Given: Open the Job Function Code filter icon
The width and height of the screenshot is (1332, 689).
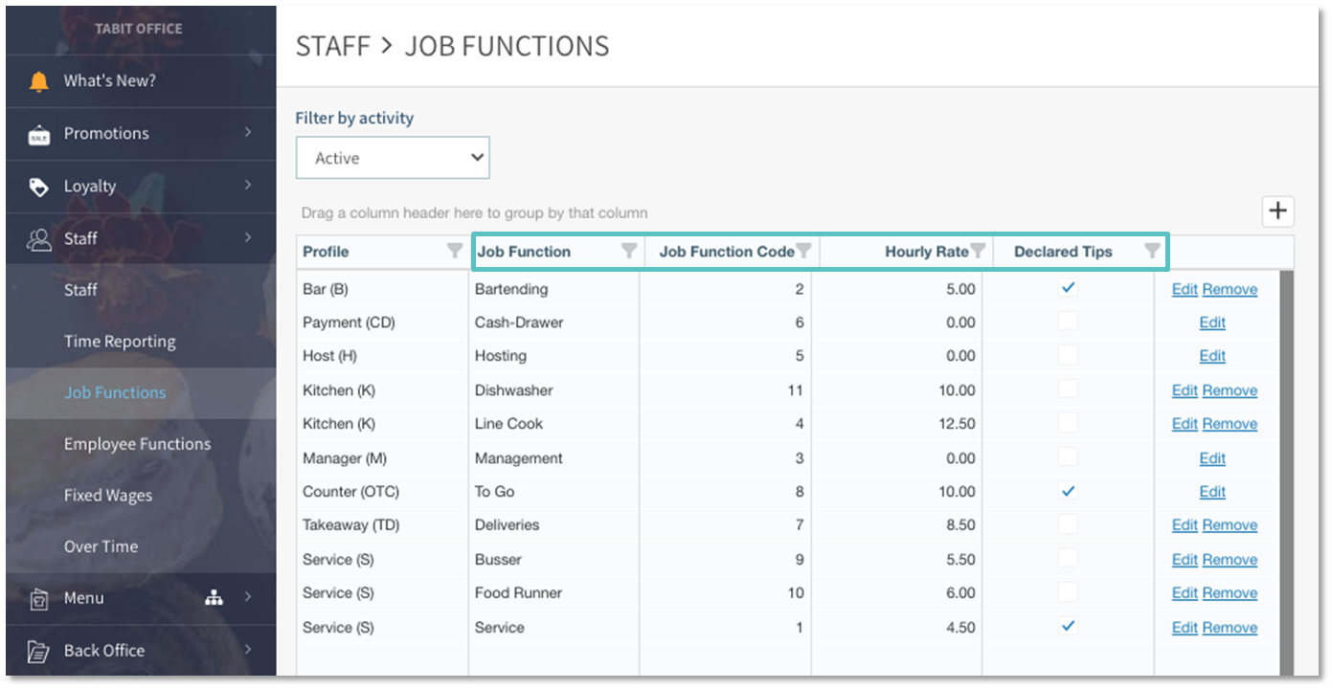Looking at the screenshot, I should coord(804,252).
